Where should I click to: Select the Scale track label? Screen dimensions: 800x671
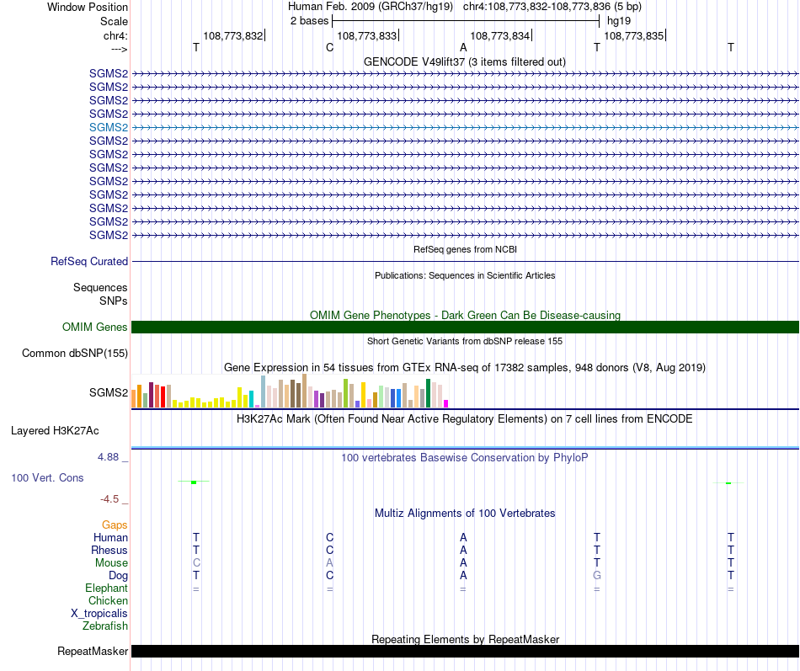114,21
